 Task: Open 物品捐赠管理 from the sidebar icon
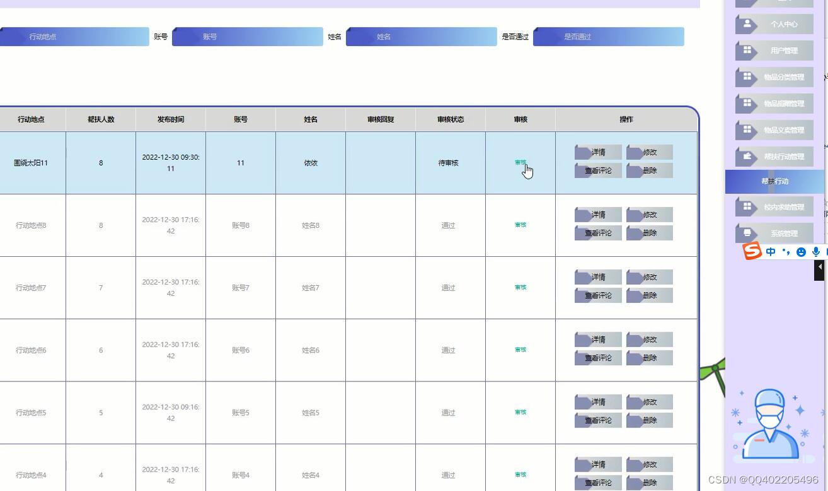click(748, 103)
